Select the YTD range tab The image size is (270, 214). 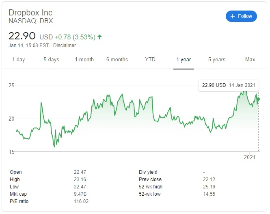tap(150, 59)
